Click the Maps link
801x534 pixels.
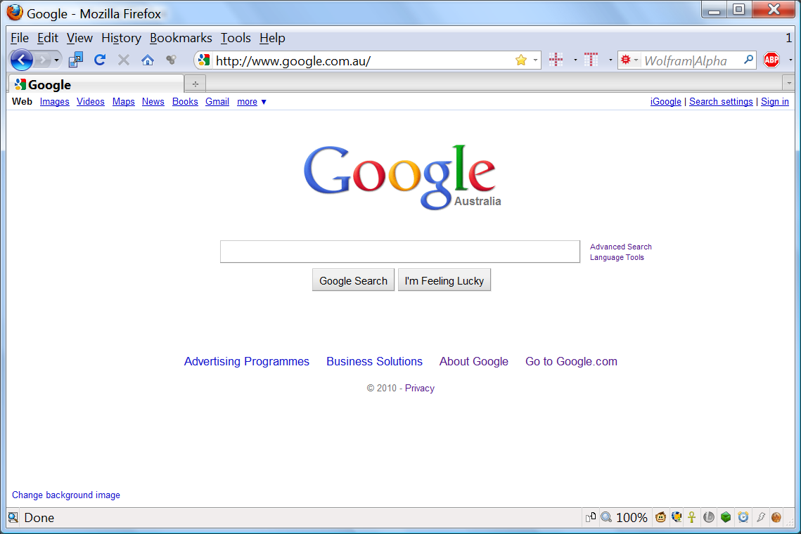pyautogui.click(x=124, y=102)
